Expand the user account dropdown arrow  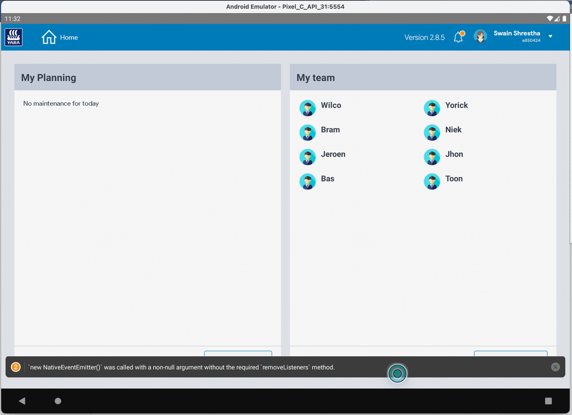[550, 36]
